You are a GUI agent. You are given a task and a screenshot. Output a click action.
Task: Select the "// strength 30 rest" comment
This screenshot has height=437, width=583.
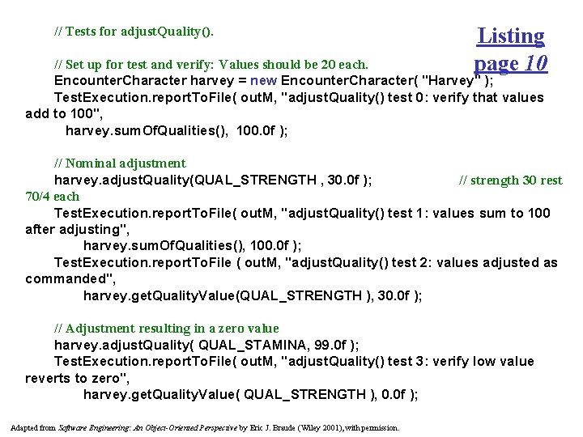pyautogui.click(x=511, y=180)
